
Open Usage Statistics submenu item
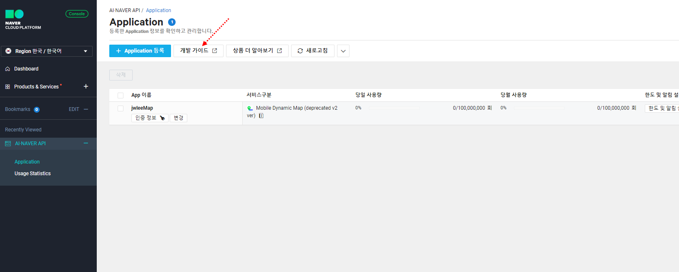click(x=33, y=174)
